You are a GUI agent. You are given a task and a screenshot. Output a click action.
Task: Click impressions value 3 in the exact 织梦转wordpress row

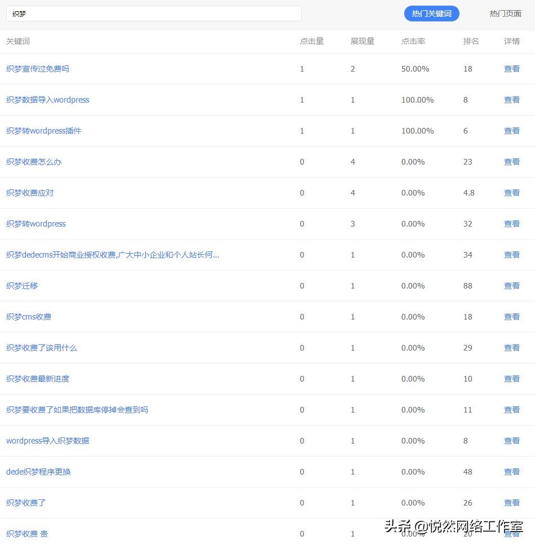[352, 224]
